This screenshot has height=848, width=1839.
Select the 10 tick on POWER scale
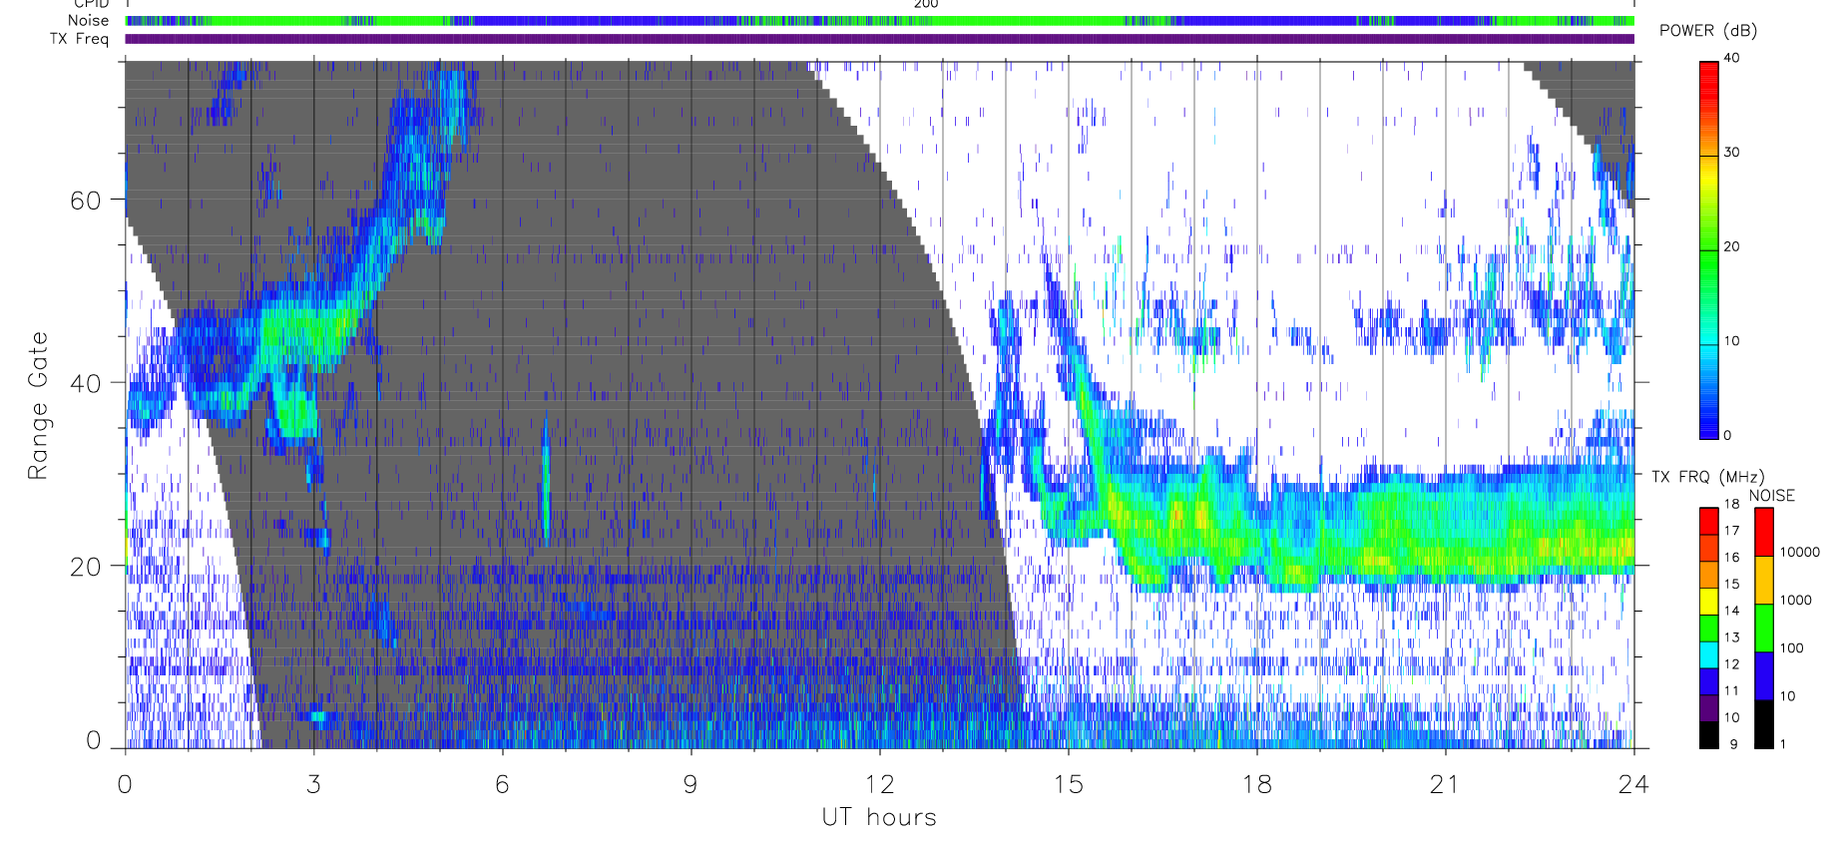tap(1731, 341)
